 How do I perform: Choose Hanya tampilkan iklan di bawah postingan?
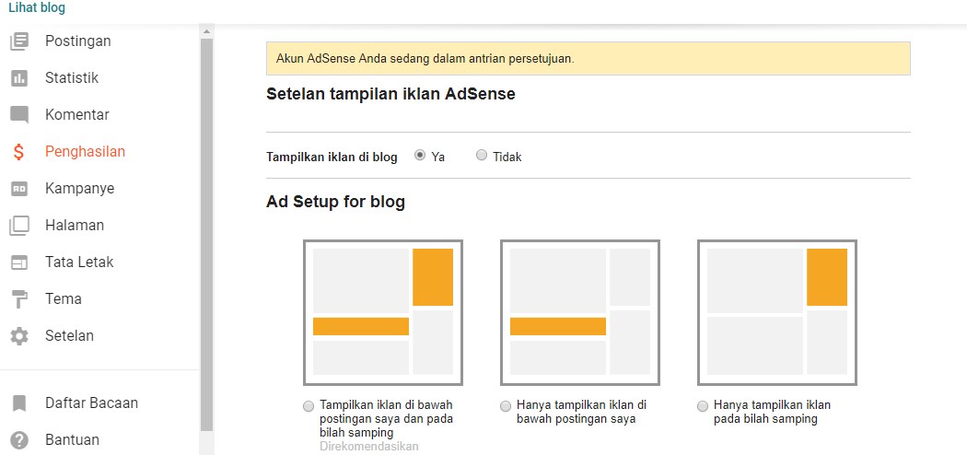[506, 406]
